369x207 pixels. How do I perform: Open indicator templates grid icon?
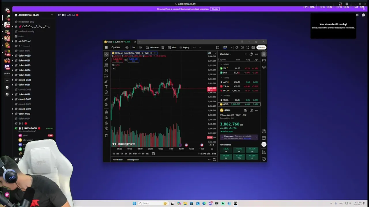pos(163,47)
